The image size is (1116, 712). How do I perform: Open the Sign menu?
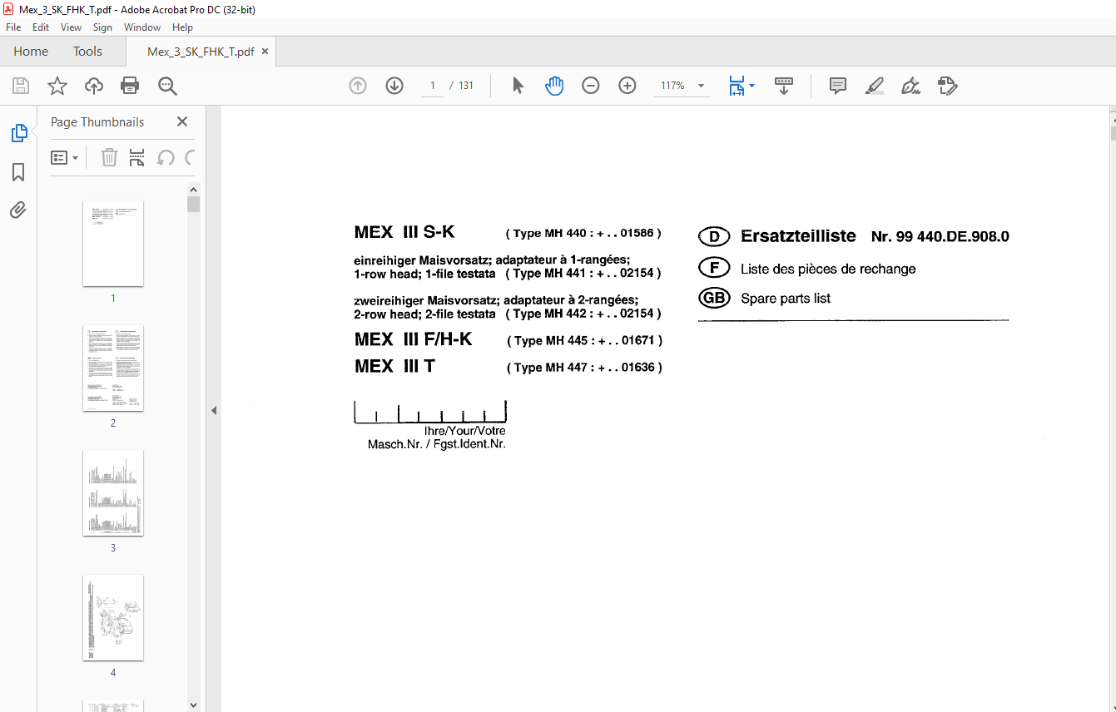click(x=102, y=27)
